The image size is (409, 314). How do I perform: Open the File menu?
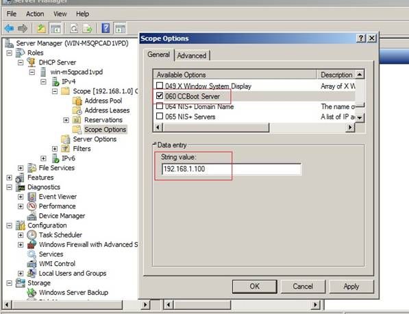pyautogui.click(x=12, y=14)
